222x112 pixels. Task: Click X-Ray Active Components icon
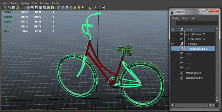(x=100, y=8)
